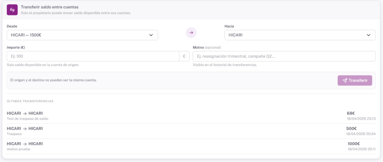The image size is (383, 162).
Task: Click the 68€ transfer amount
Action: click(x=350, y=113)
